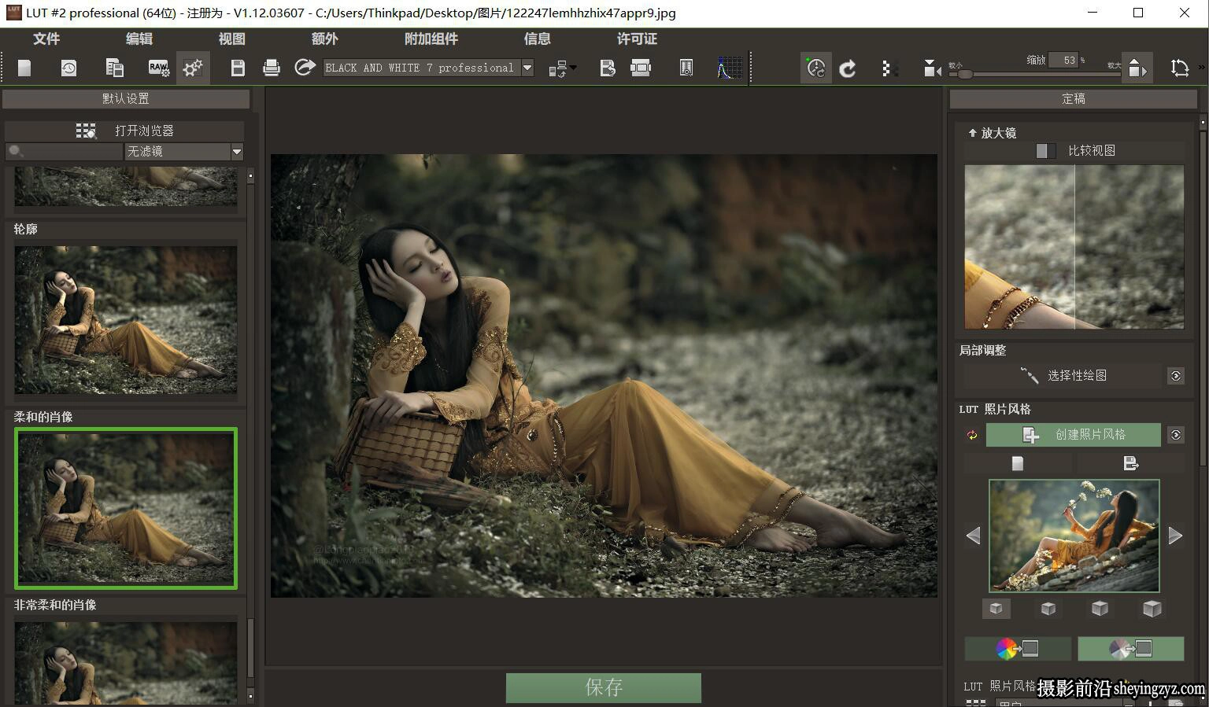Click the save-with-arrow toolbar icon
Viewport: 1209px width, 707px height.
click(x=607, y=68)
